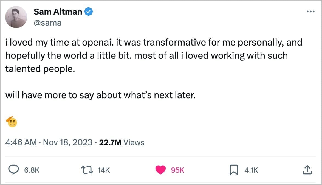Toggle the pink heart like icon
Screen dimensions: 322x185
pyautogui.click(x=160, y=170)
